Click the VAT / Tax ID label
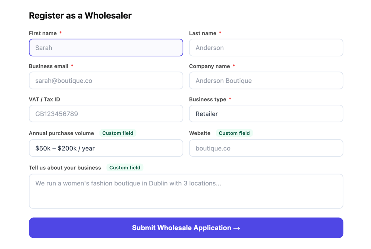Viewport: 371px width, 249px height. [45, 99]
